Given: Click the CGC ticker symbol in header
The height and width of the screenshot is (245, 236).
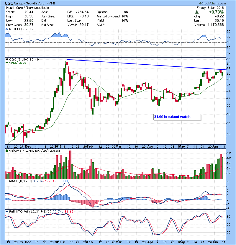Looking at the screenshot, I should (9, 3).
